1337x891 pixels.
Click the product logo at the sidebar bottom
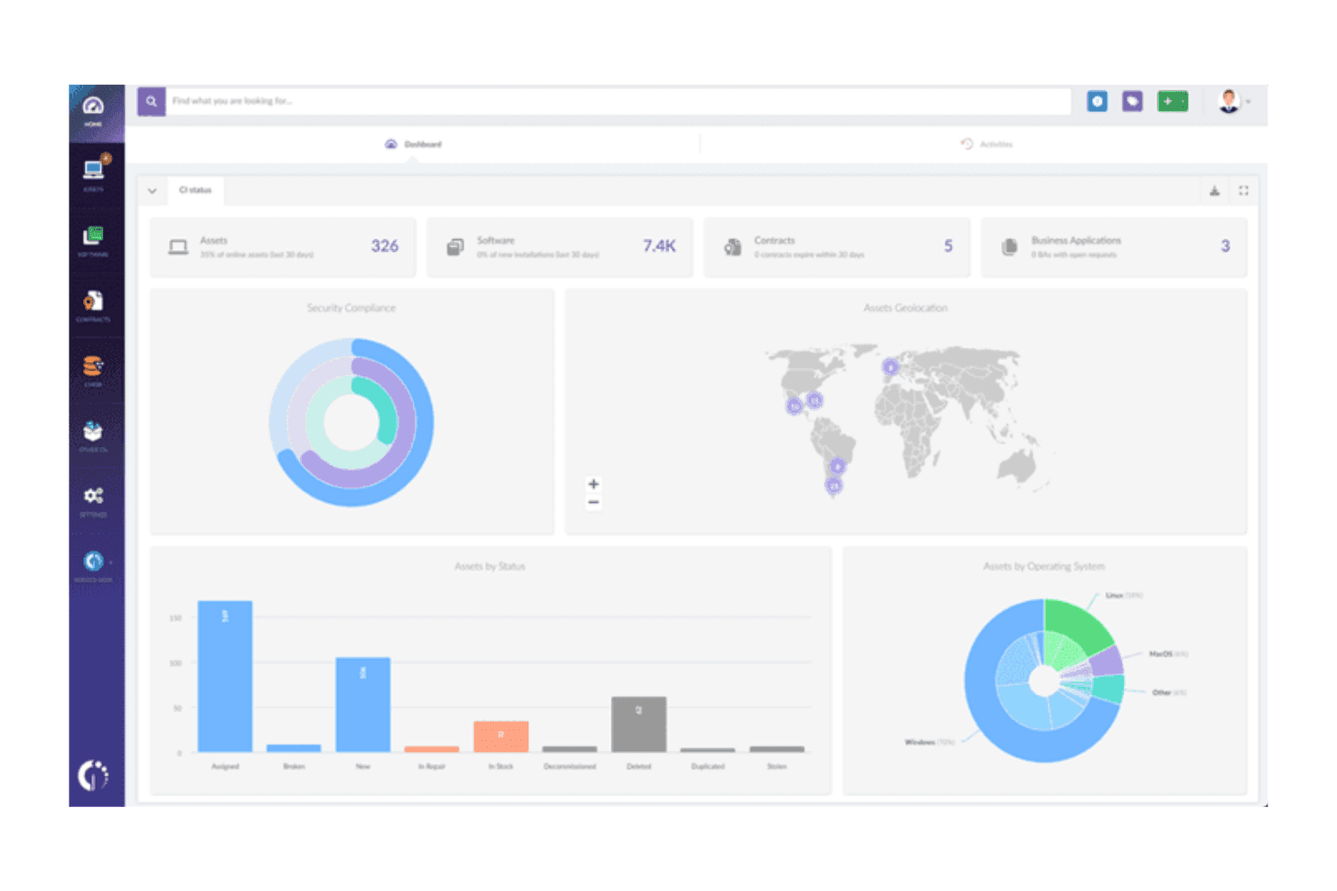[93, 775]
